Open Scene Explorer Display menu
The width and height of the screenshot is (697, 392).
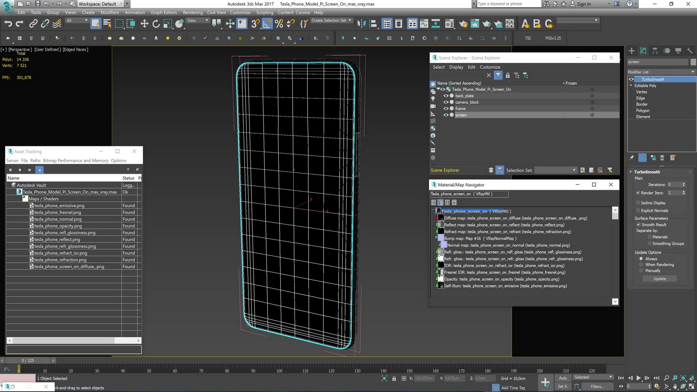(x=456, y=67)
